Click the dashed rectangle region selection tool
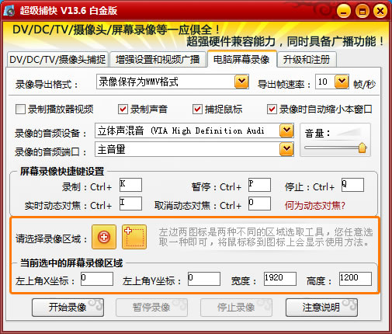Image resolution: width=392 pixels, height=334 pixels. point(134,237)
